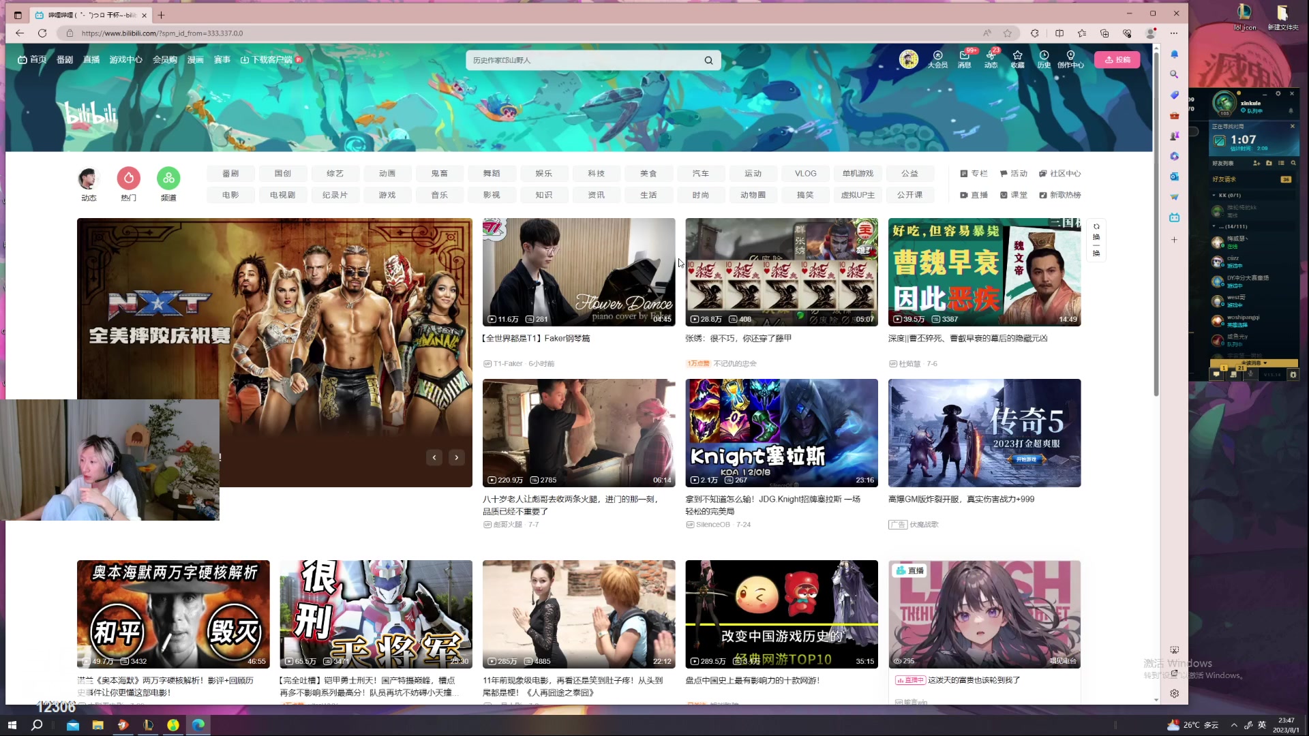Open the 大会员 membership icon
Viewport: 1309px width, 736px height.
pos(937,59)
